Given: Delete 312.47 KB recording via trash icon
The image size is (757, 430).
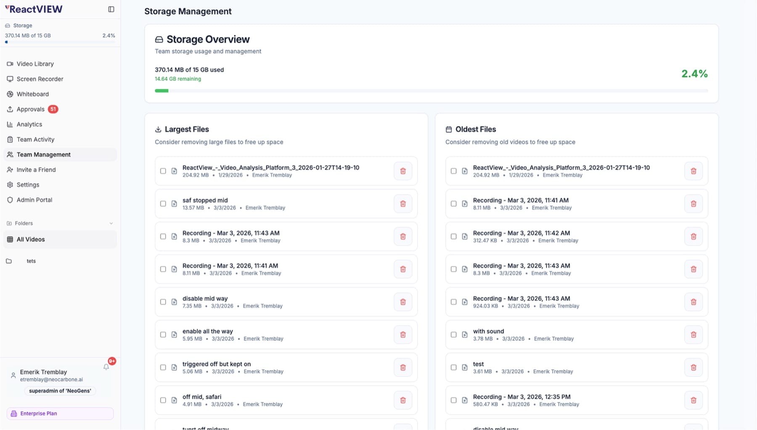Looking at the screenshot, I should click(693, 236).
